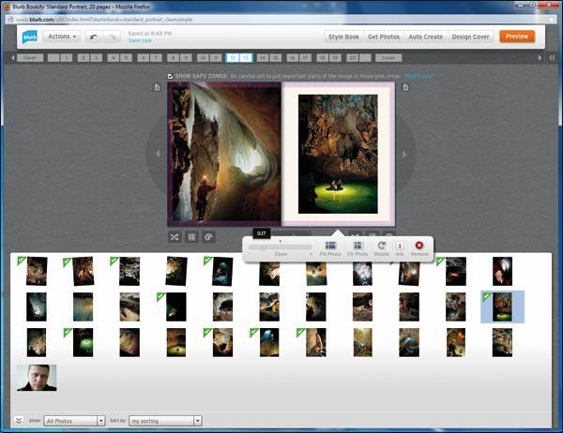Screen dimensions: 563x433
Task: Click the What's this? link
Action: coord(418,76)
